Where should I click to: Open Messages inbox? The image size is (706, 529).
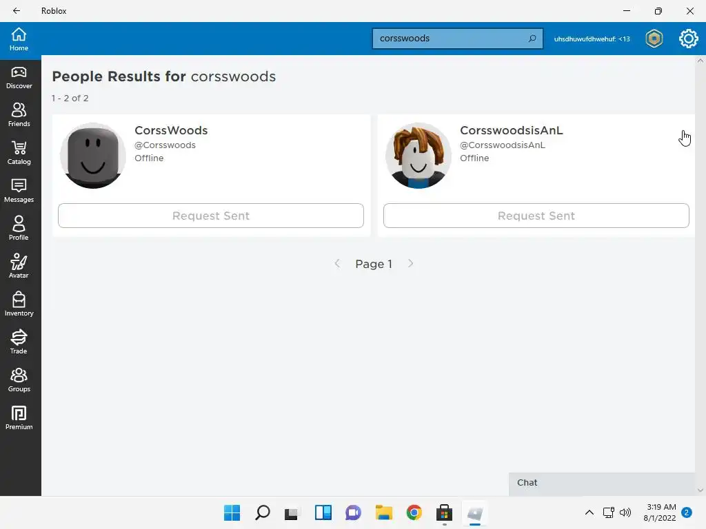tap(19, 191)
